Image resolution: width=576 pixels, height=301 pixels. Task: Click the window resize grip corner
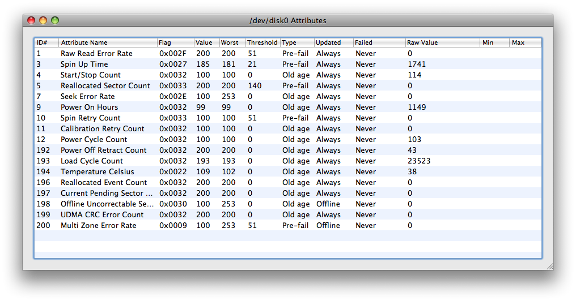coord(550,266)
